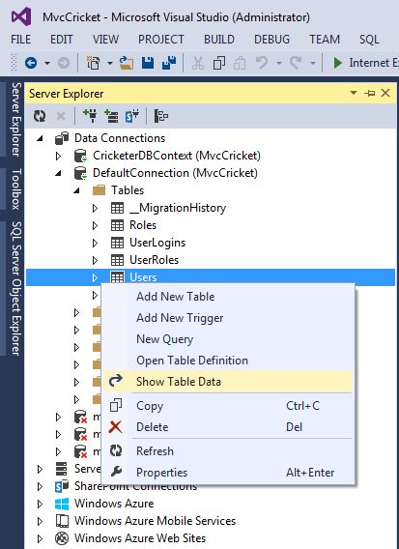The image size is (399, 549).
Task: Click the Cut scissors toolbar icon
Action: 198,63
